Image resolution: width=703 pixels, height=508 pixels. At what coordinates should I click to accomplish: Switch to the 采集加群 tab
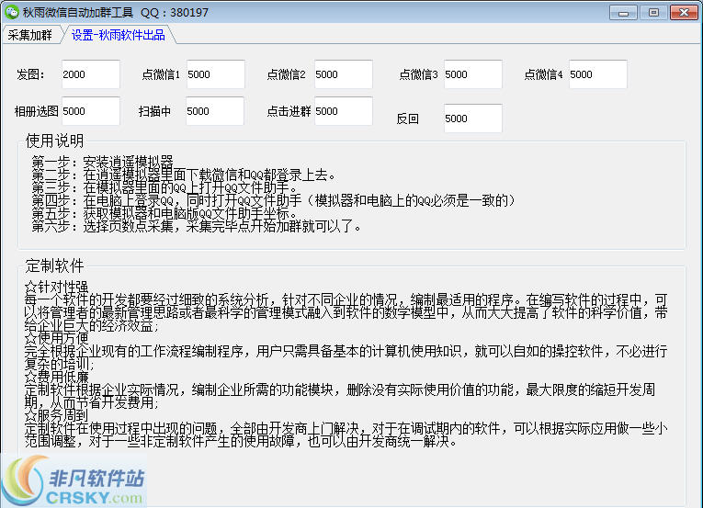pyautogui.click(x=30, y=35)
